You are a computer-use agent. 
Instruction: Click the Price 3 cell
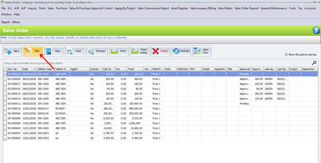click(158, 138)
